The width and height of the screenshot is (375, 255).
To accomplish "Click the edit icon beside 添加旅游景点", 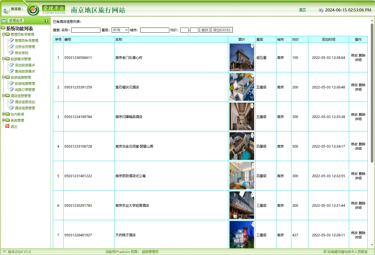I will pos(12,65).
